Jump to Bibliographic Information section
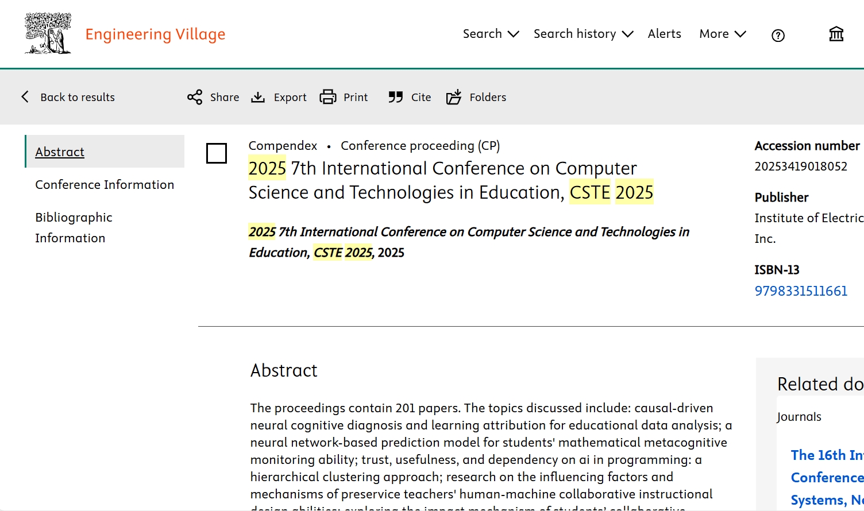This screenshot has width=864, height=511. point(74,227)
